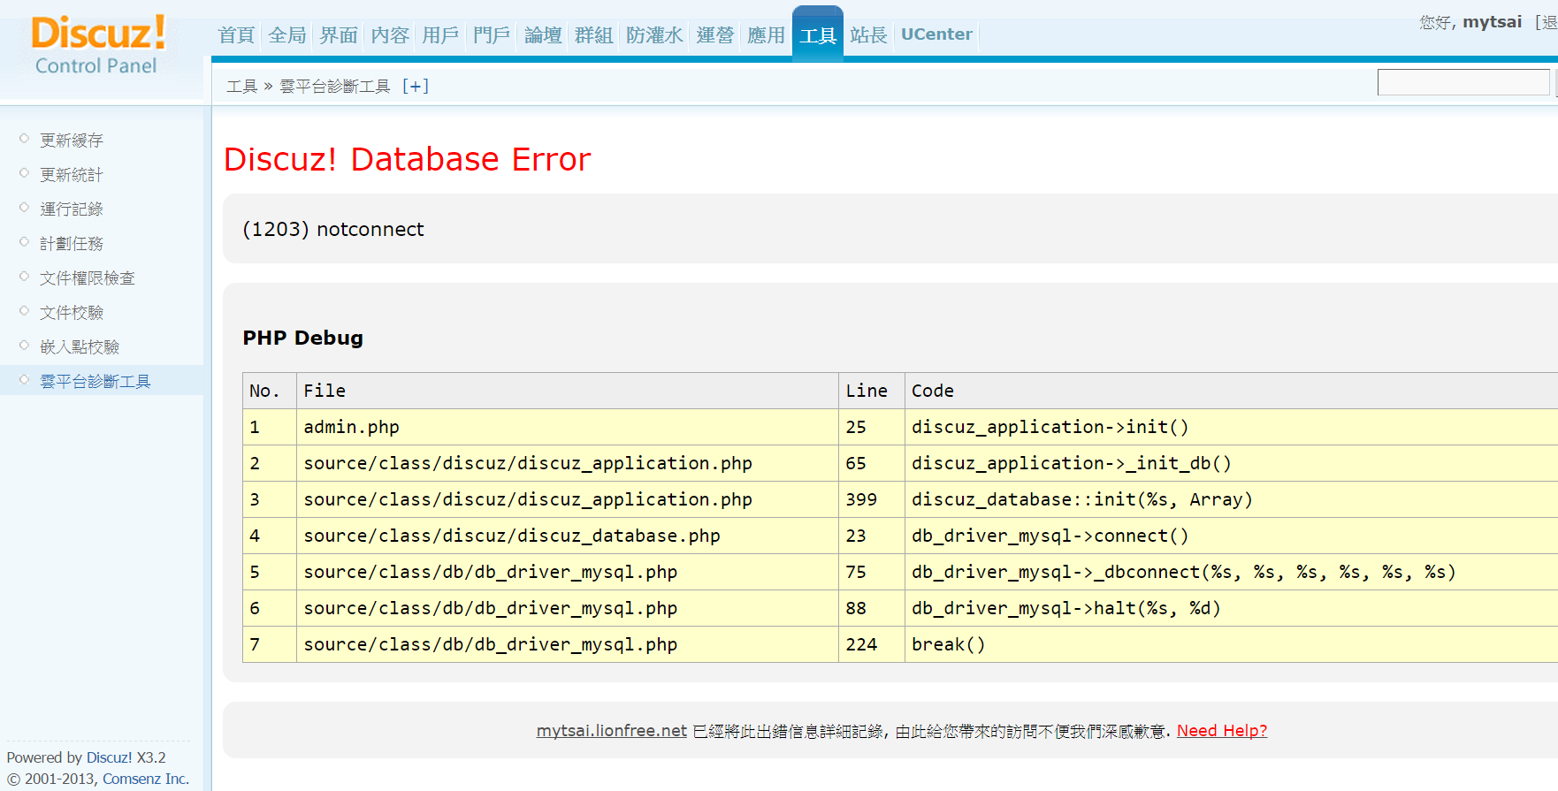Click the break() code cell
Image resolution: width=1558 pixels, height=791 pixels.
click(1231, 644)
